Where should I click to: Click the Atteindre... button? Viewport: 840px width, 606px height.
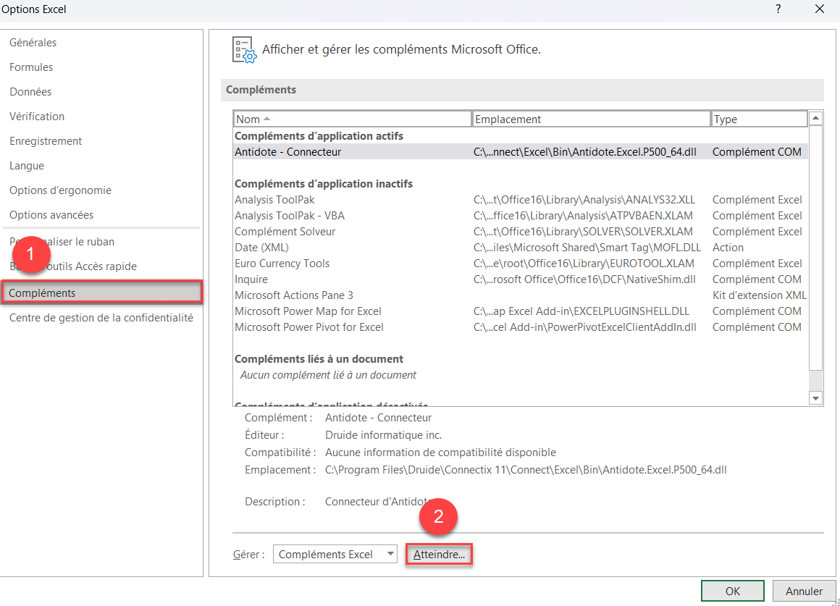(x=439, y=554)
